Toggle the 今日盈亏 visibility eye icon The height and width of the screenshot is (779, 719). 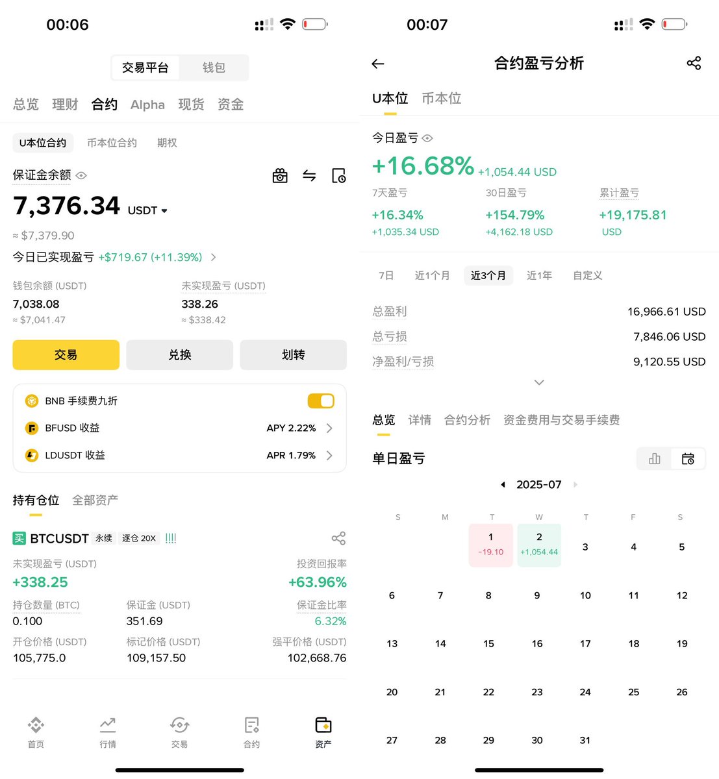click(x=427, y=138)
